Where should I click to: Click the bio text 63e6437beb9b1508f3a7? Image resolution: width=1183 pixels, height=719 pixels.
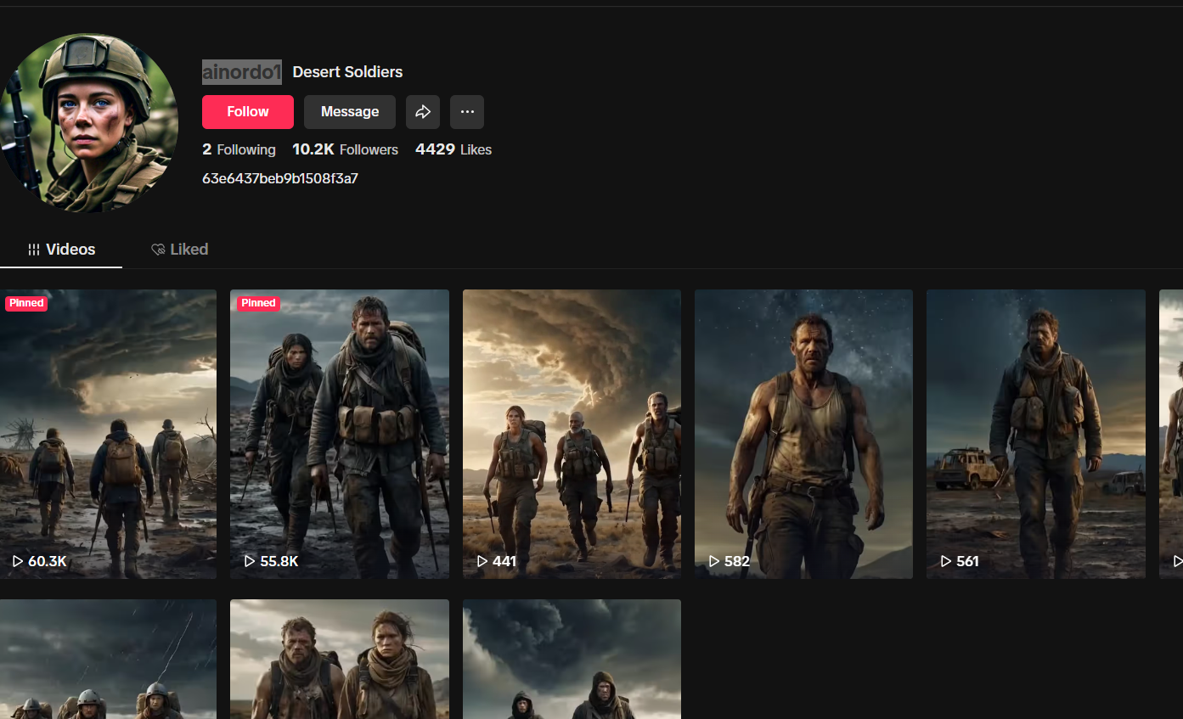coord(280,178)
